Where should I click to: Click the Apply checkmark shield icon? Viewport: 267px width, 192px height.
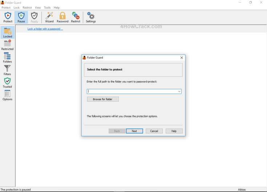34,17
